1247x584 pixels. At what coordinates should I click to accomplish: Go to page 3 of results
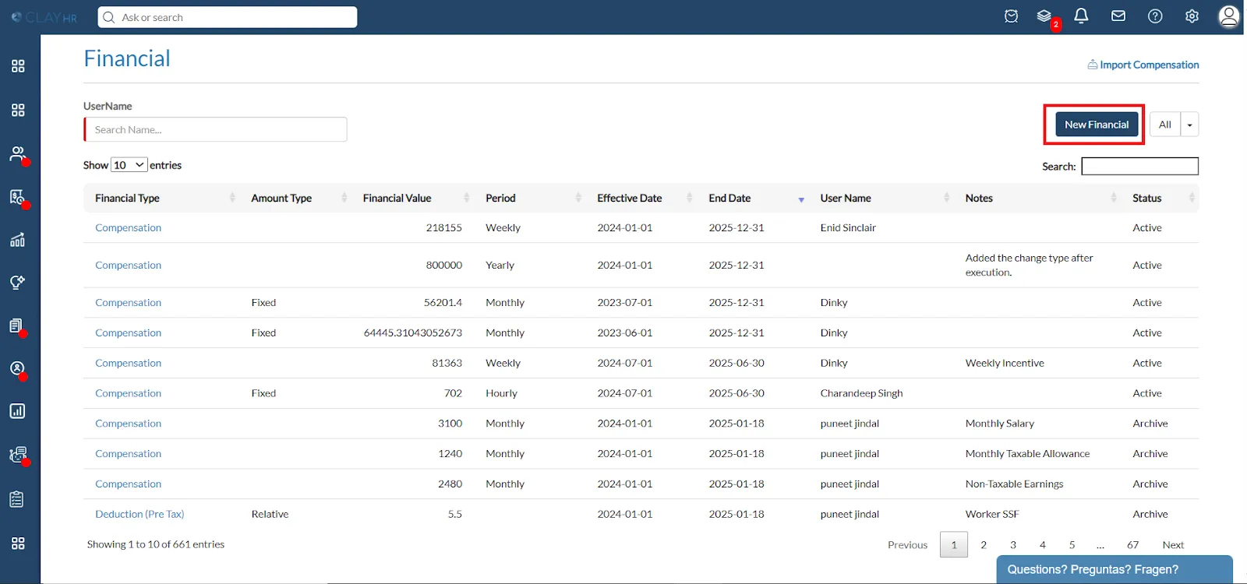tap(1013, 545)
